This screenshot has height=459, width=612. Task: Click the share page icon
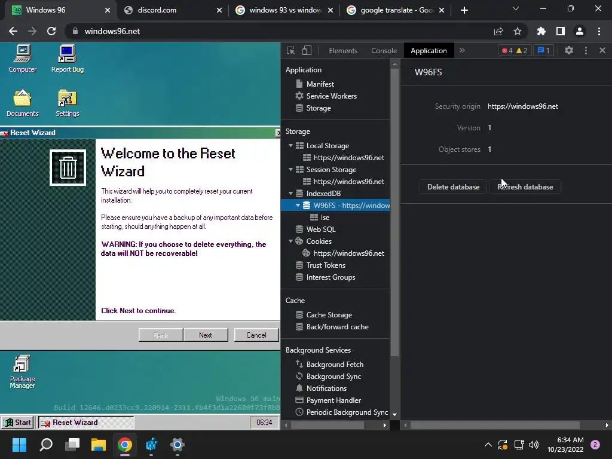pyautogui.click(x=498, y=31)
